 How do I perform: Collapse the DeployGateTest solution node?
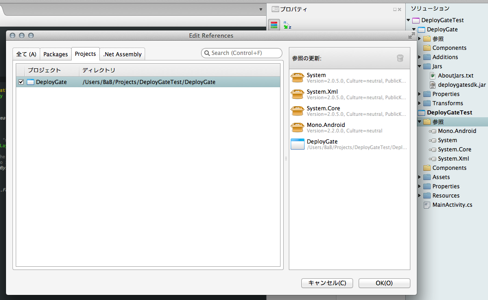point(409,20)
